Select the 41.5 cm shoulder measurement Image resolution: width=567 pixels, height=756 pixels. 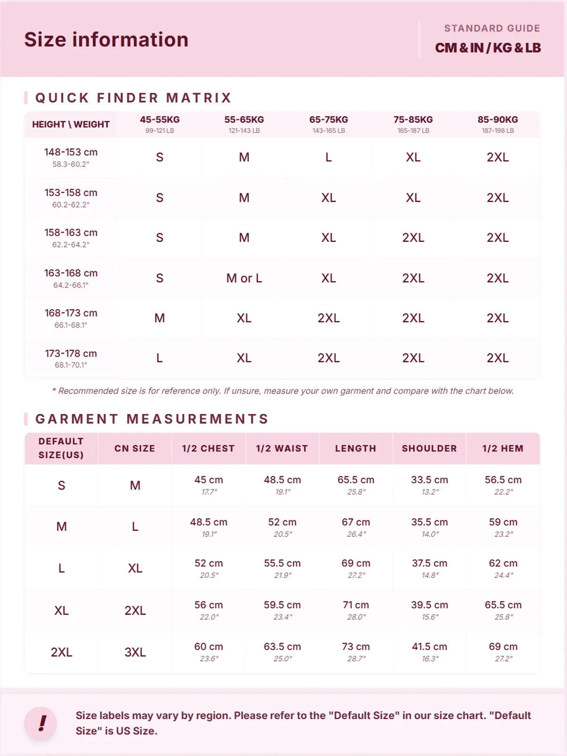[x=430, y=646]
